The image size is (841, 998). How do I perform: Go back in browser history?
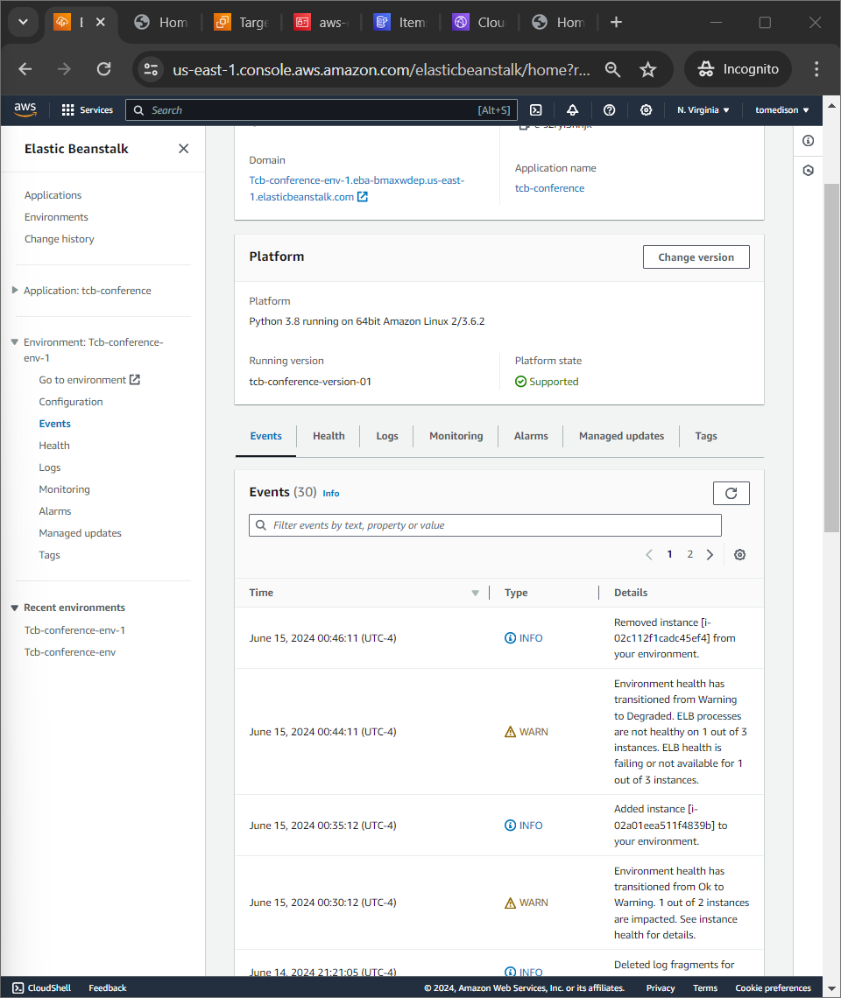tap(25, 69)
